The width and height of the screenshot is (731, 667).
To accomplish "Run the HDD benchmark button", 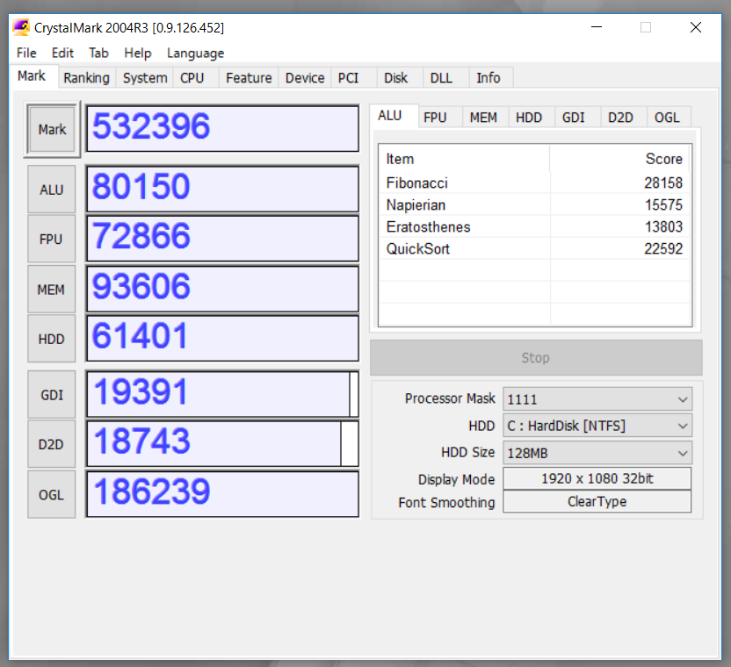I will [51, 339].
